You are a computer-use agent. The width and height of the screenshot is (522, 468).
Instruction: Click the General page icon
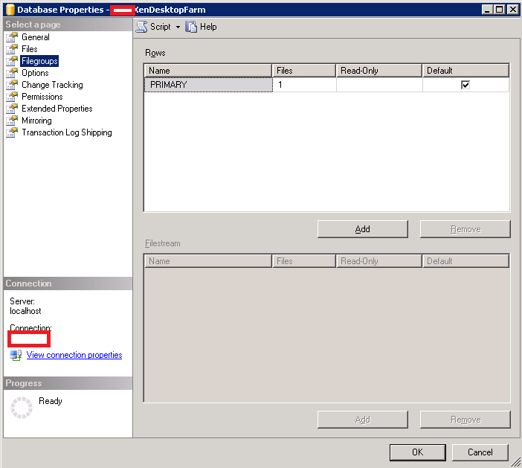(12, 37)
